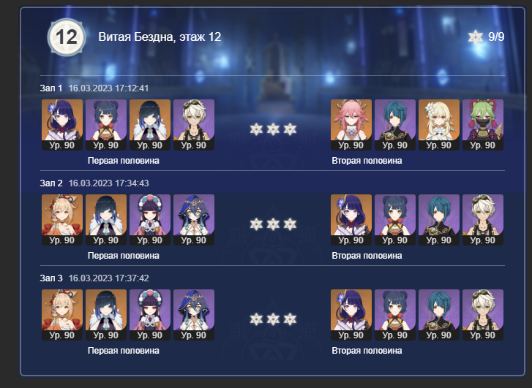532x388 pixels.
Task: Click the three stars for Зал 1
Action: (273, 129)
